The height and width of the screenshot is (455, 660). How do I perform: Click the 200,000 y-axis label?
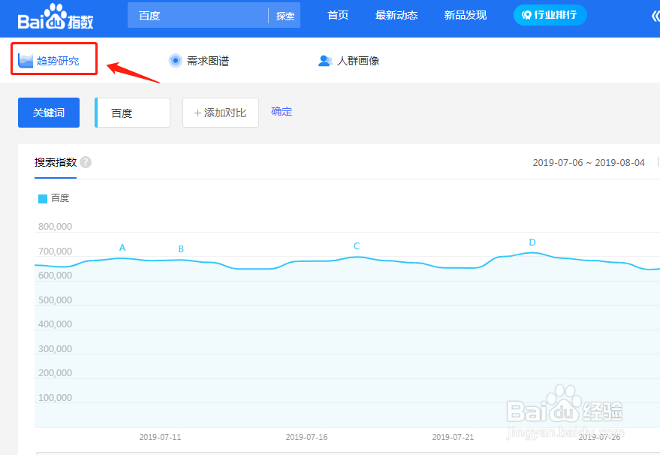click(55, 373)
